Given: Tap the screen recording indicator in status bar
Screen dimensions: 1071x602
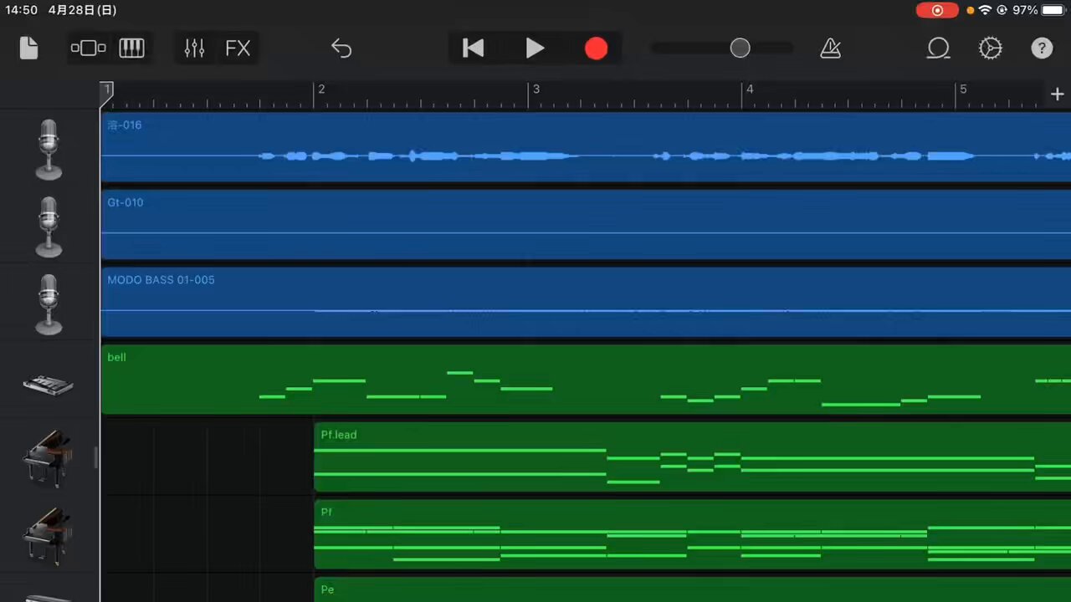Looking at the screenshot, I should (x=937, y=10).
